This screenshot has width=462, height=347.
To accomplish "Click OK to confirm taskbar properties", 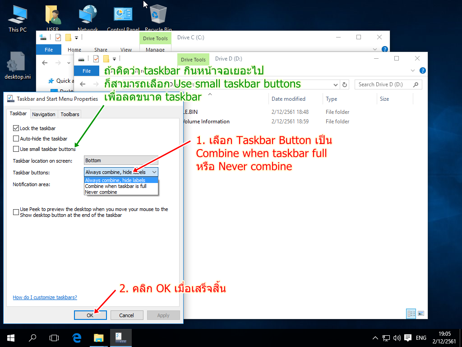I will (90, 315).
